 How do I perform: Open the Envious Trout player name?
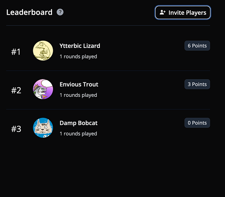point(79,84)
